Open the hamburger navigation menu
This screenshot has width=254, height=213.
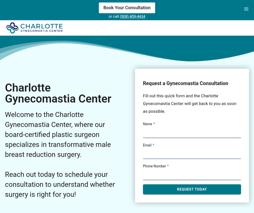(246, 9)
